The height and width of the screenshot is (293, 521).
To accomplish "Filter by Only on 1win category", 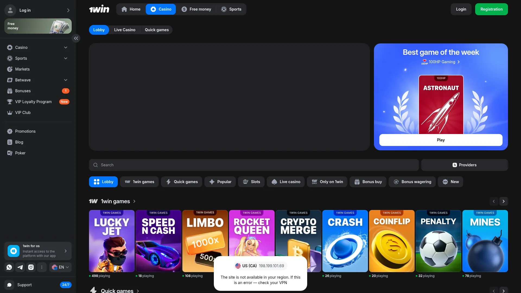I will (x=327, y=182).
